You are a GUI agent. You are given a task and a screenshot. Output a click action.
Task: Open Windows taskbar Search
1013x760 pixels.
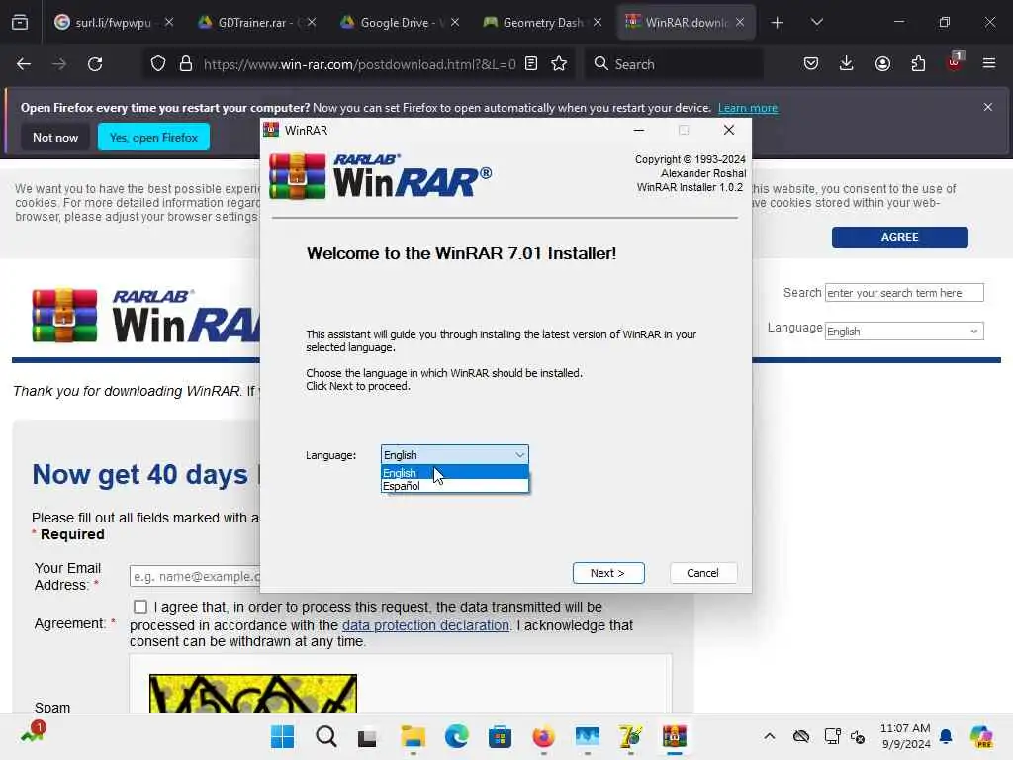[325, 736]
